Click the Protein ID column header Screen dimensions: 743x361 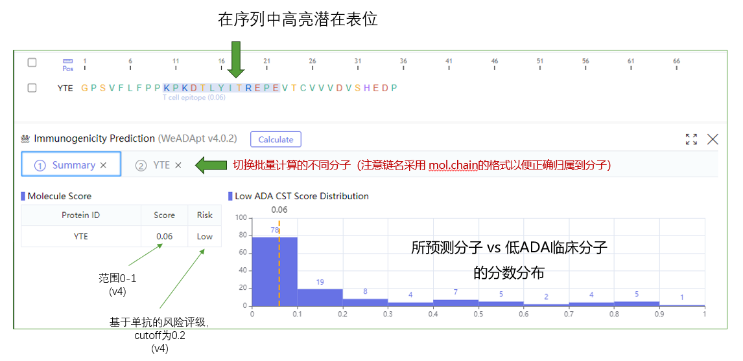click(x=80, y=215)
